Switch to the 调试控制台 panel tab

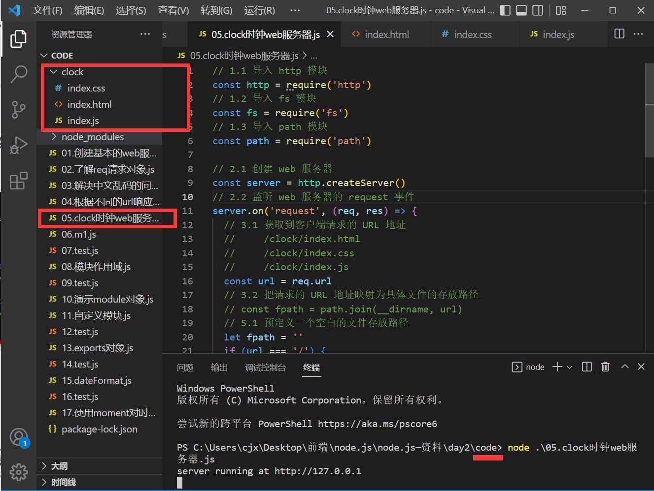[x=265, y=368]
